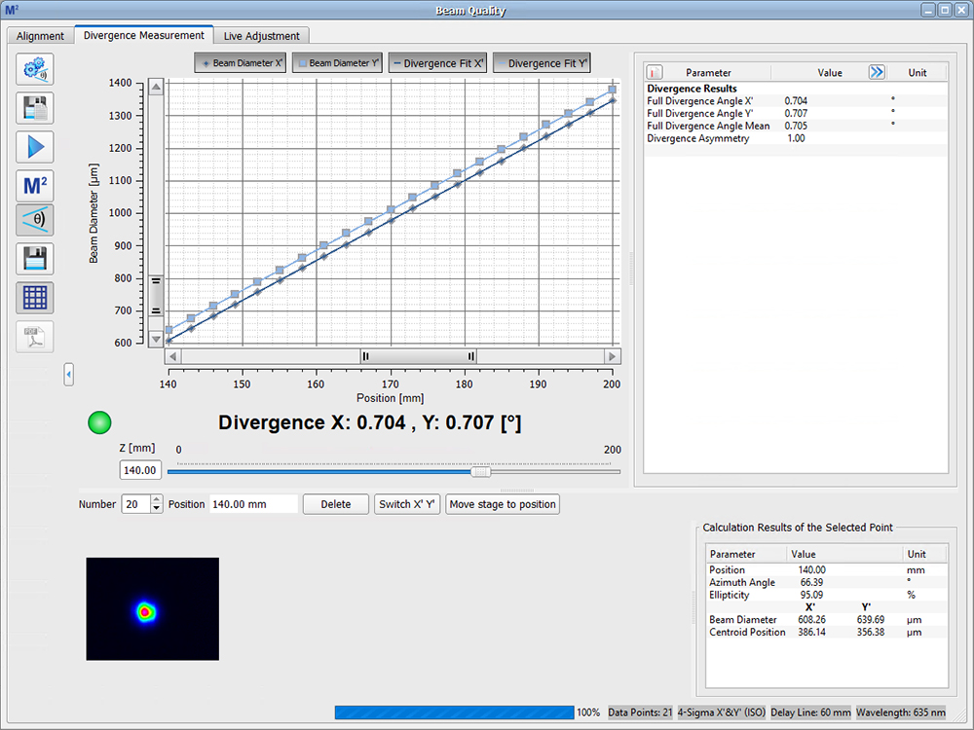Click the 4-Sigma X'&Y' (ISO) status entry

(x=721, y=712)
